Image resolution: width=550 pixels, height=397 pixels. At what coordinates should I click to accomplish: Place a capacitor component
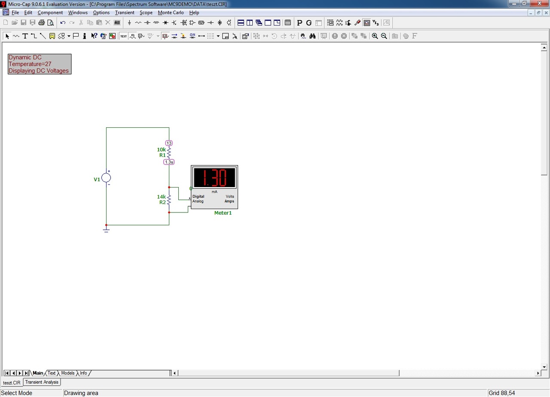(x=147, y=23)
